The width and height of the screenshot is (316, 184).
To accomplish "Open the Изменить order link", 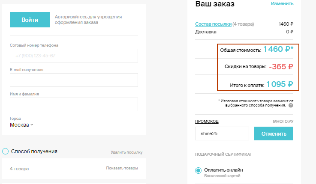I will [282, 3].
